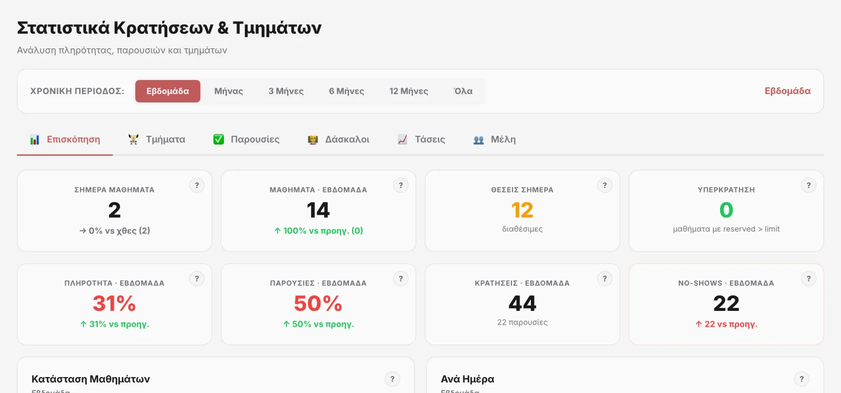The height and width of the screenshot is (393, 841).
Task: Click the 22 No-Shows value
Action: [726, 304]
